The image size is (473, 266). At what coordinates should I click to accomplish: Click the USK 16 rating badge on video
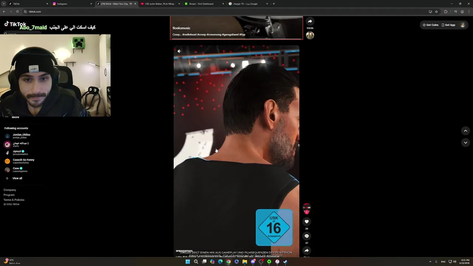(274, 228)
